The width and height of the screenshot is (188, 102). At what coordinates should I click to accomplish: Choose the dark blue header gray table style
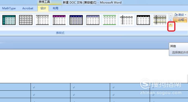[76, 20]
